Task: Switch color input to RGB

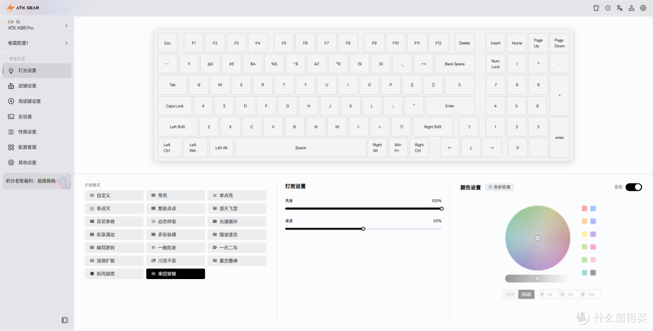Action: [526, 294]
